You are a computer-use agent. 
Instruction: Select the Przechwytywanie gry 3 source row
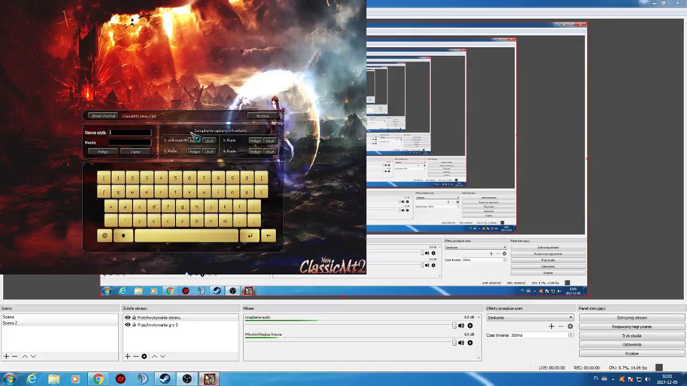(x=180, y=325)
